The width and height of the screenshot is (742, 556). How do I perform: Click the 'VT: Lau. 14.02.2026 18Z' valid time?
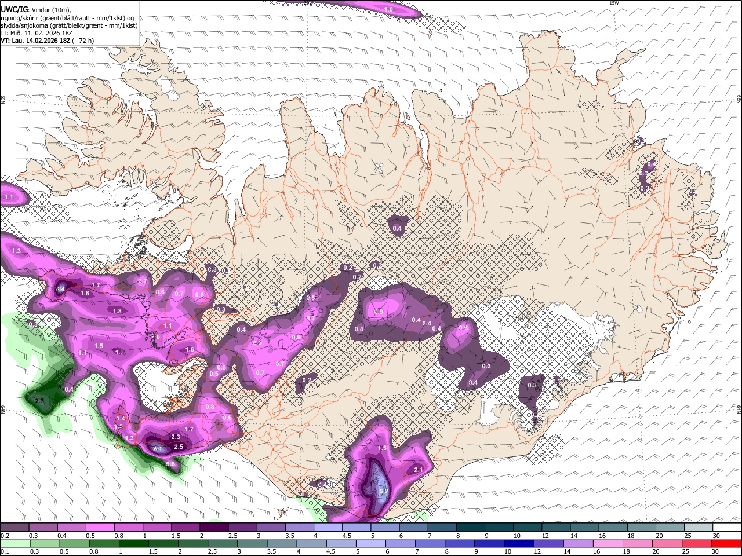[35, 41]
